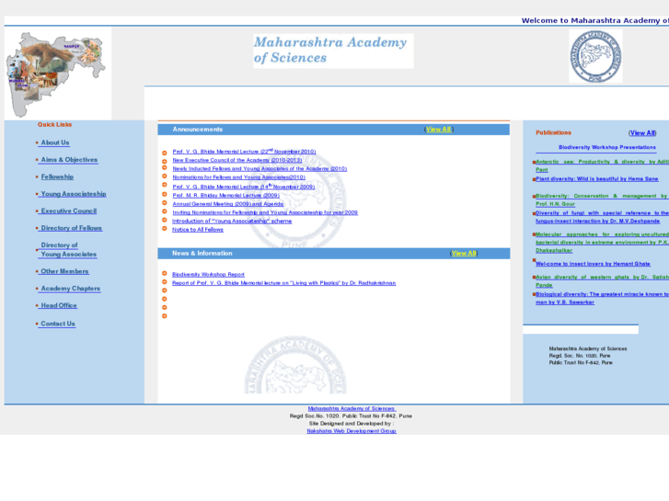669x501 pixels.
Task: Click the Maharashtra map collage image
Action: click(x=56, y=74)
